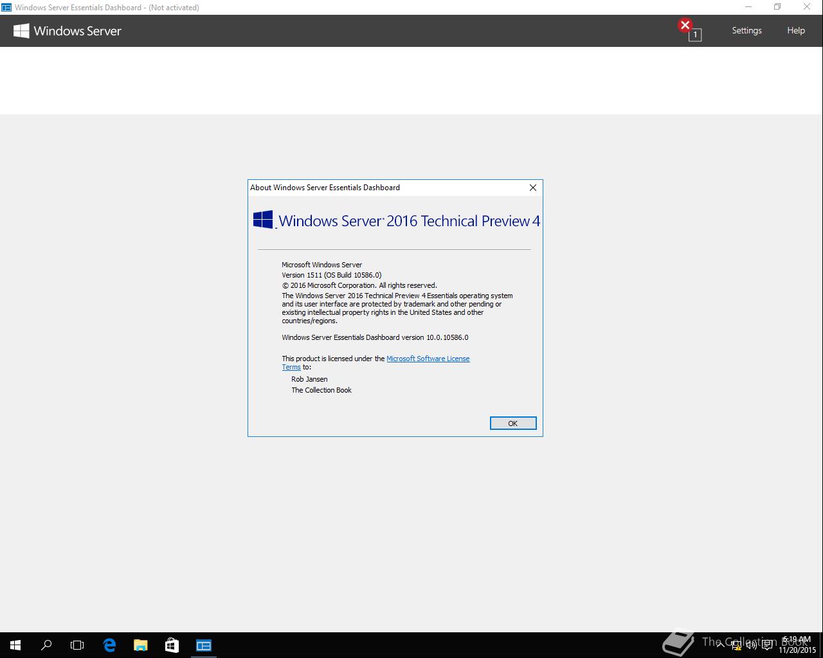Click the volume speaker tray icon

click(x=751, y=645)
